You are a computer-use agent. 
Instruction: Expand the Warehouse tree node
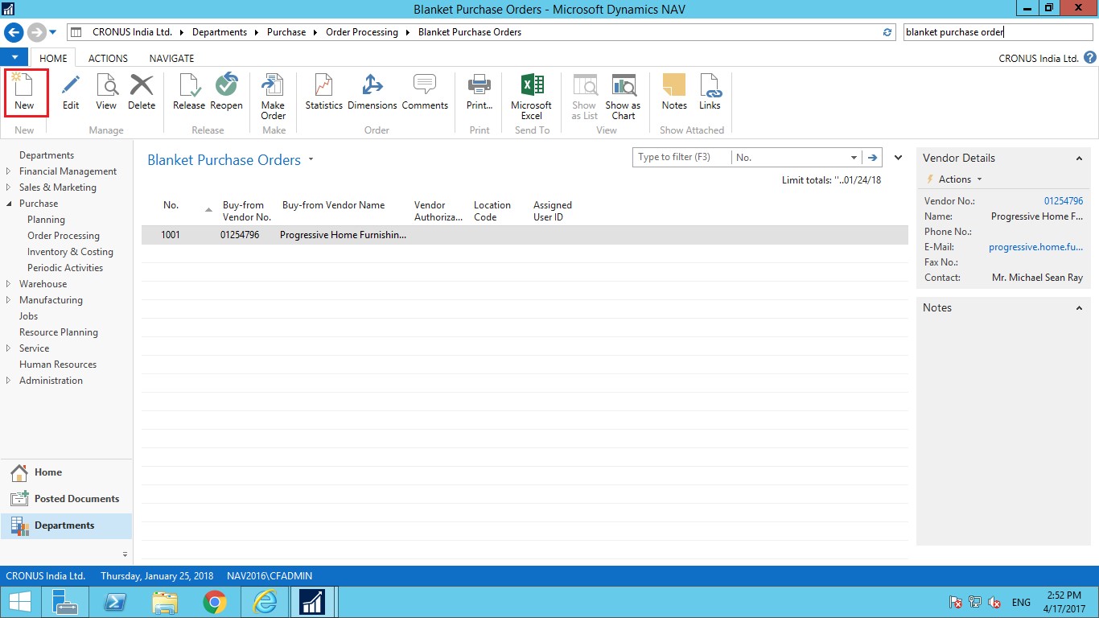9,284
